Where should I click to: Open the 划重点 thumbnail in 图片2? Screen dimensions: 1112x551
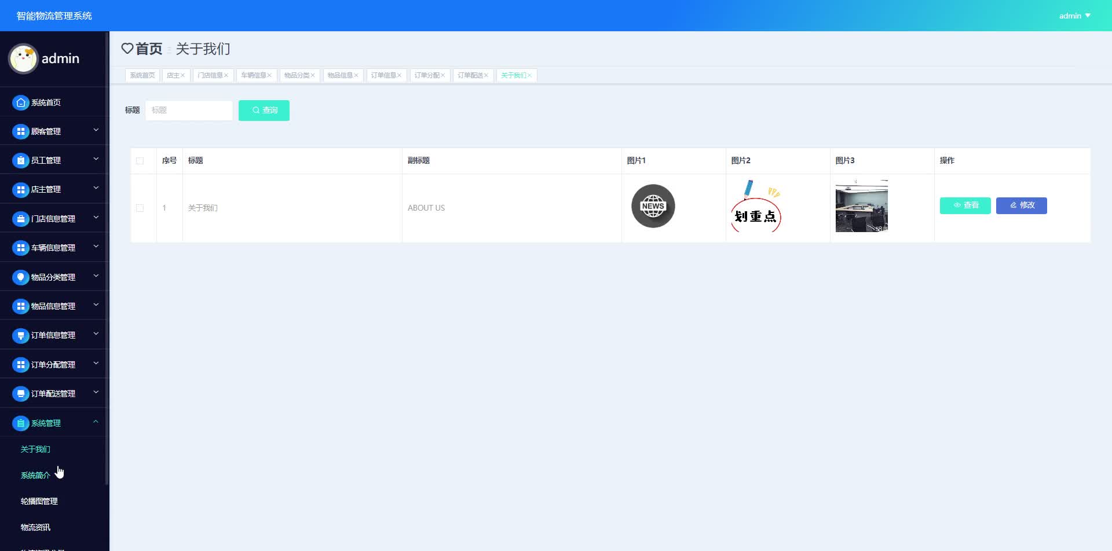click(756, 206)
